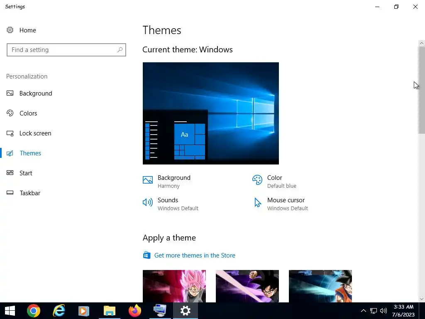This screenshot has height=319, width=425.
Task: Click the "Current theme: Windows" text
Action: (188, 50)
